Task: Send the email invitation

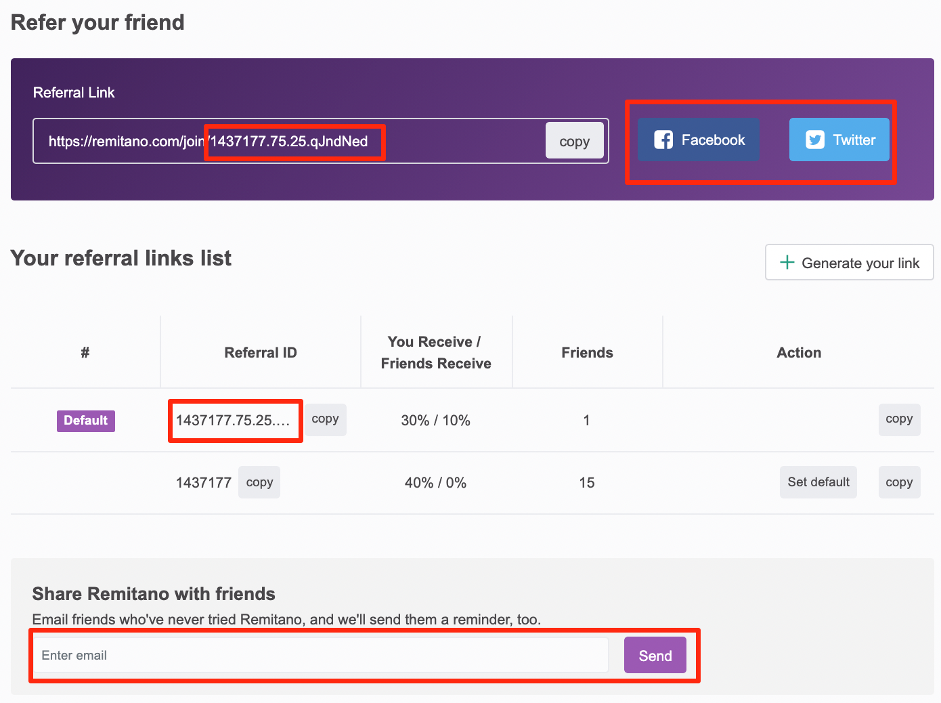Action: point(655,655)
